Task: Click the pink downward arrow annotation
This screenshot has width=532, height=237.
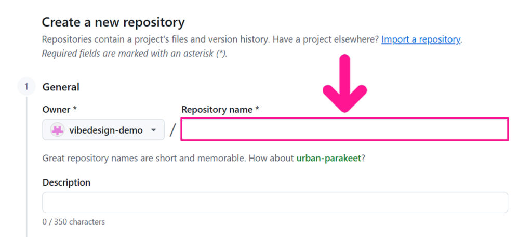Action: click(344, 84)
